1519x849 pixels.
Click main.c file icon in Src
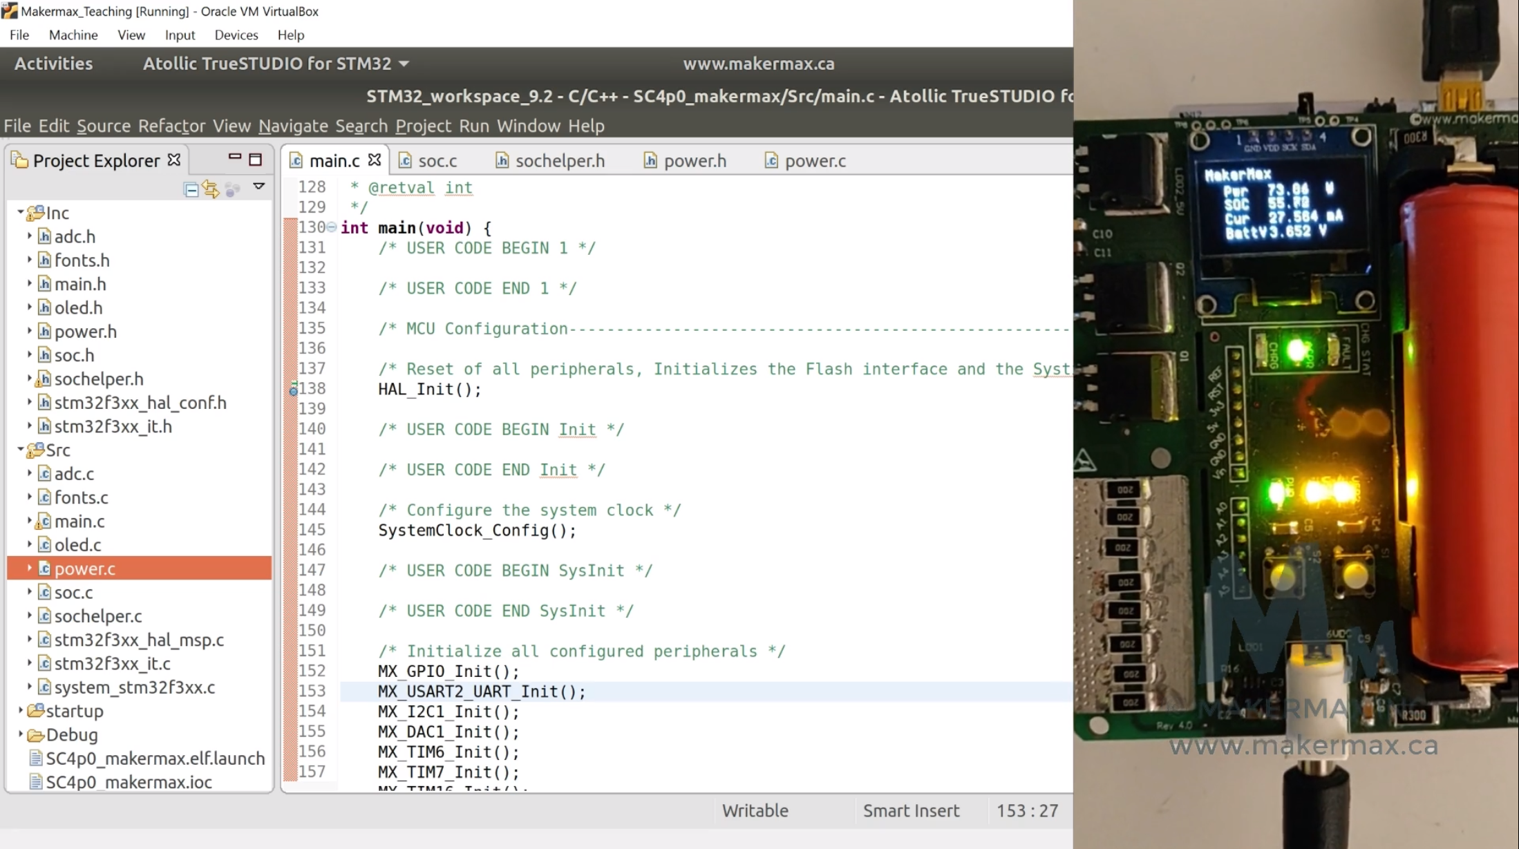44,521
